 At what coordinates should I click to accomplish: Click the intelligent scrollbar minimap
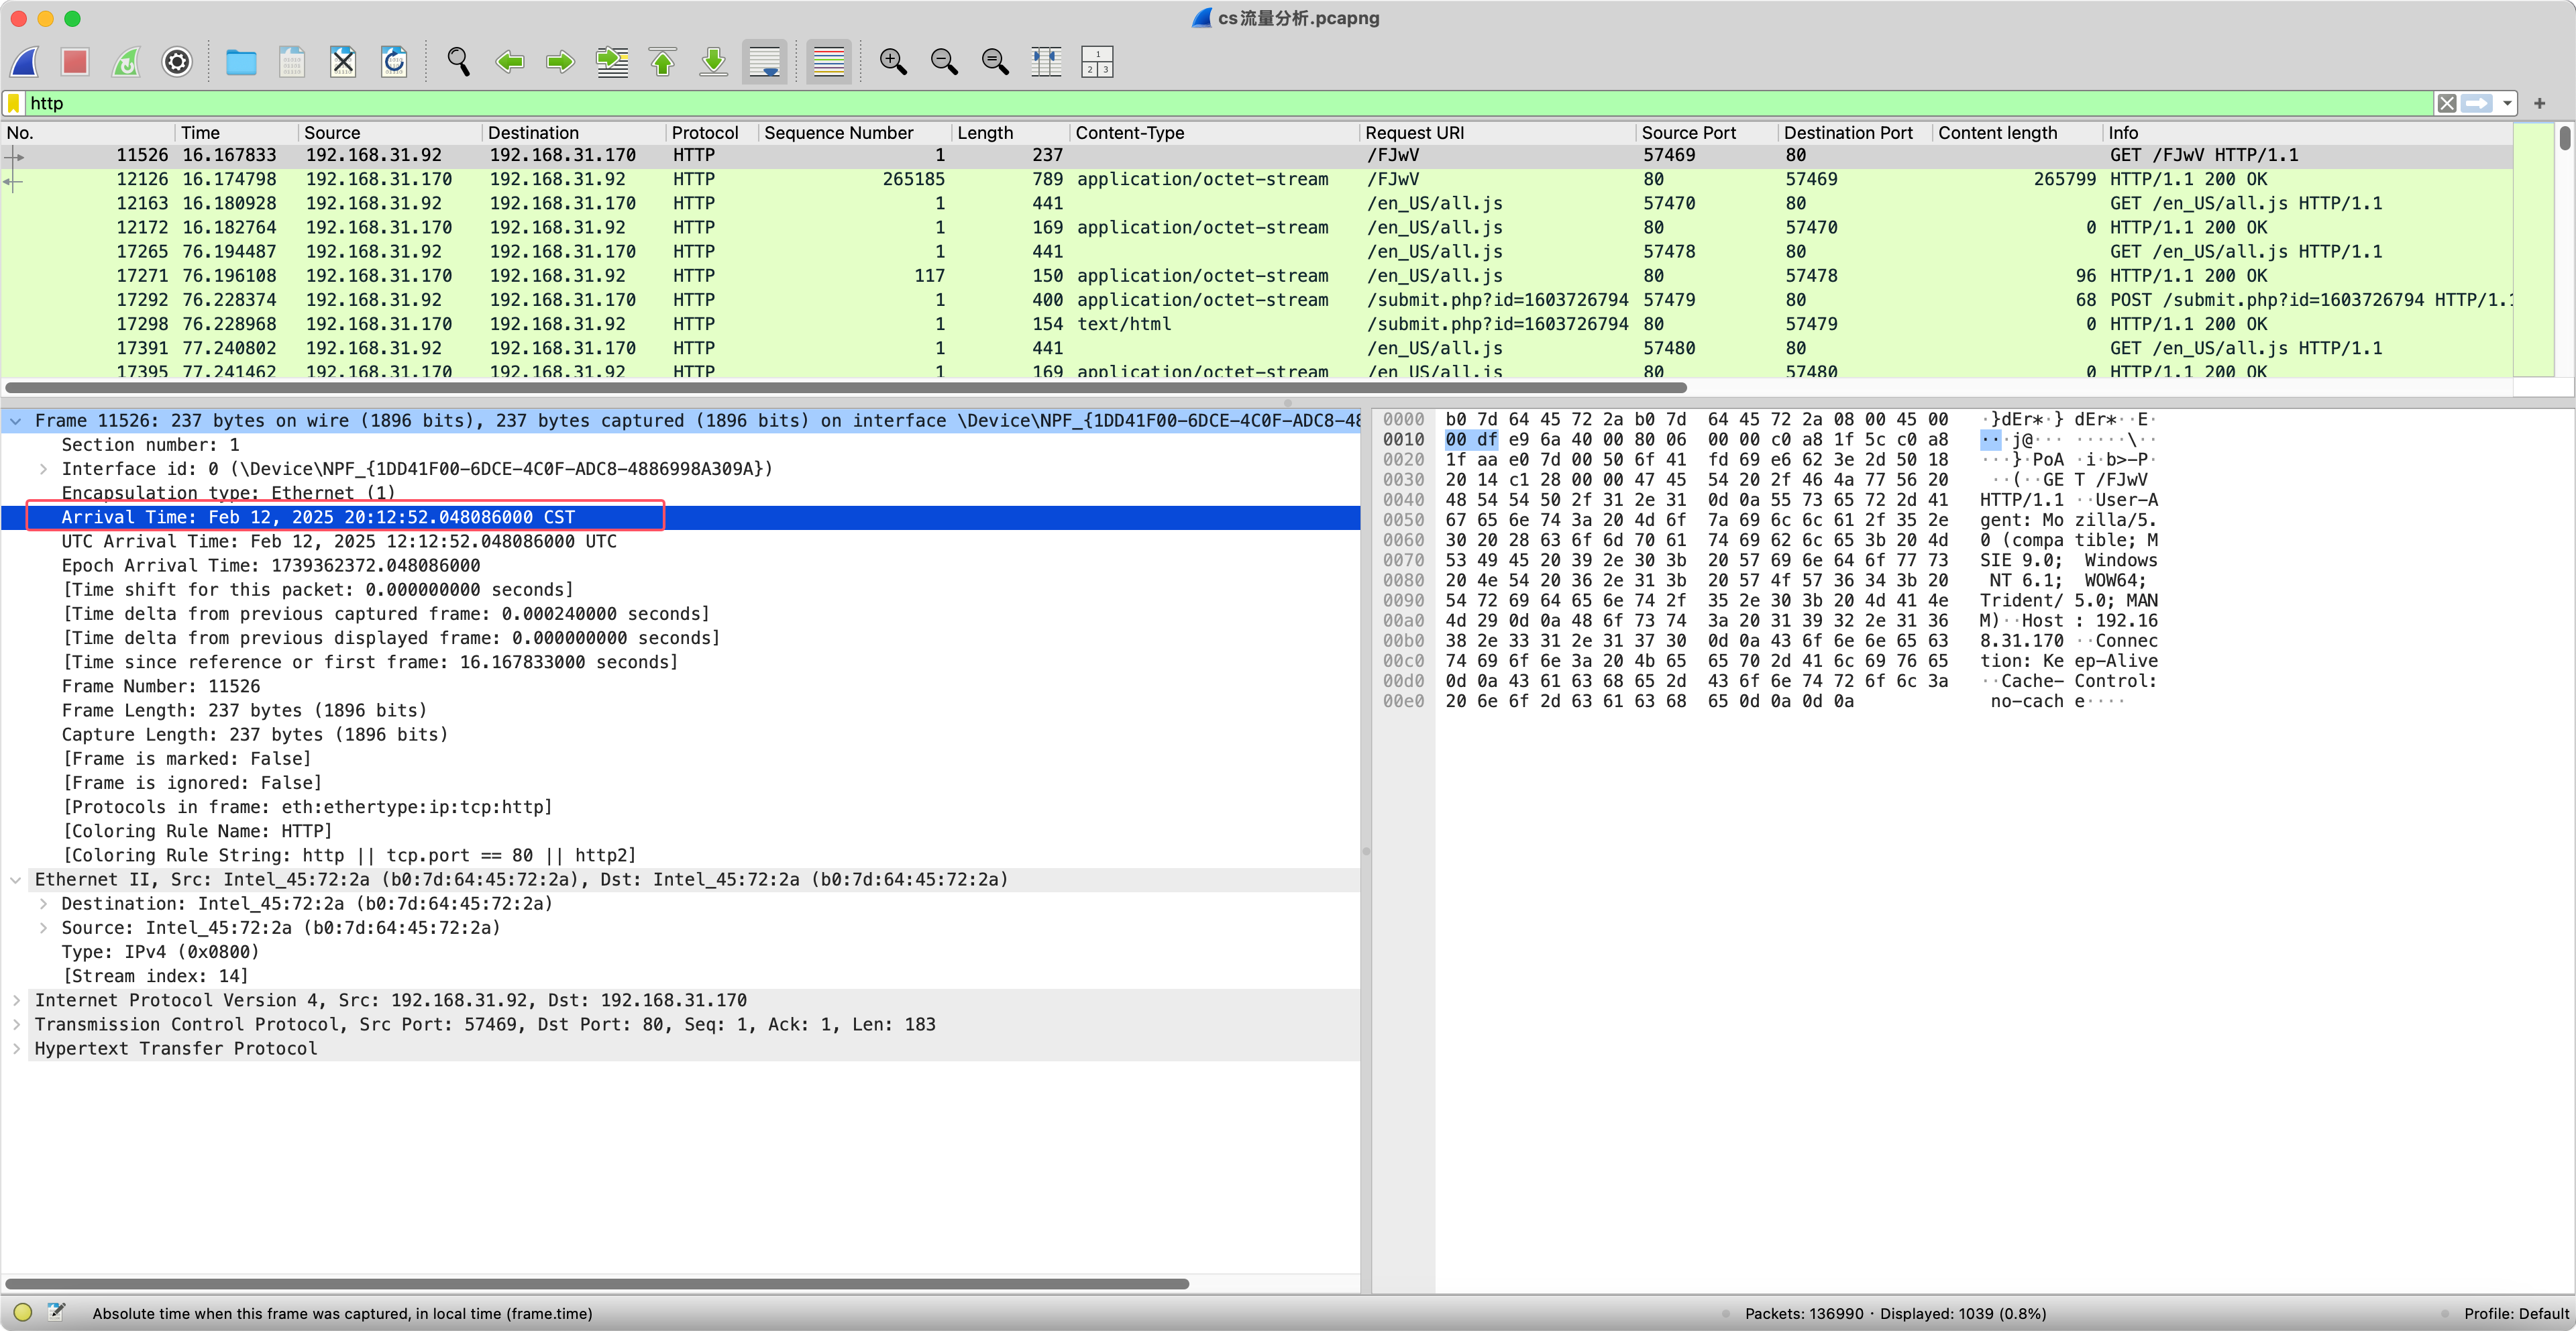[x=2534, y=250]
